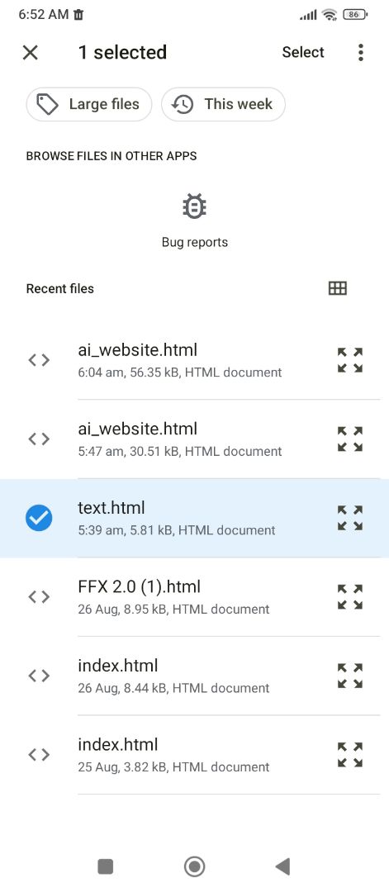This screenshot has height=892, width=389.
Task: Cancel selection with the X button
Action: coord(30,52)
